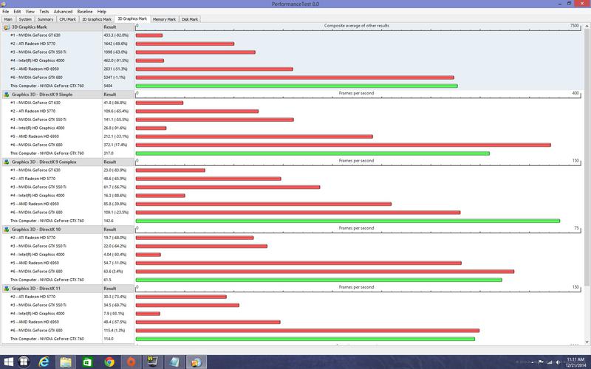Screen dimensions: 591x369
Task: Click the DirectX 9 Simple section icon
Action: (x=7, y=94)
